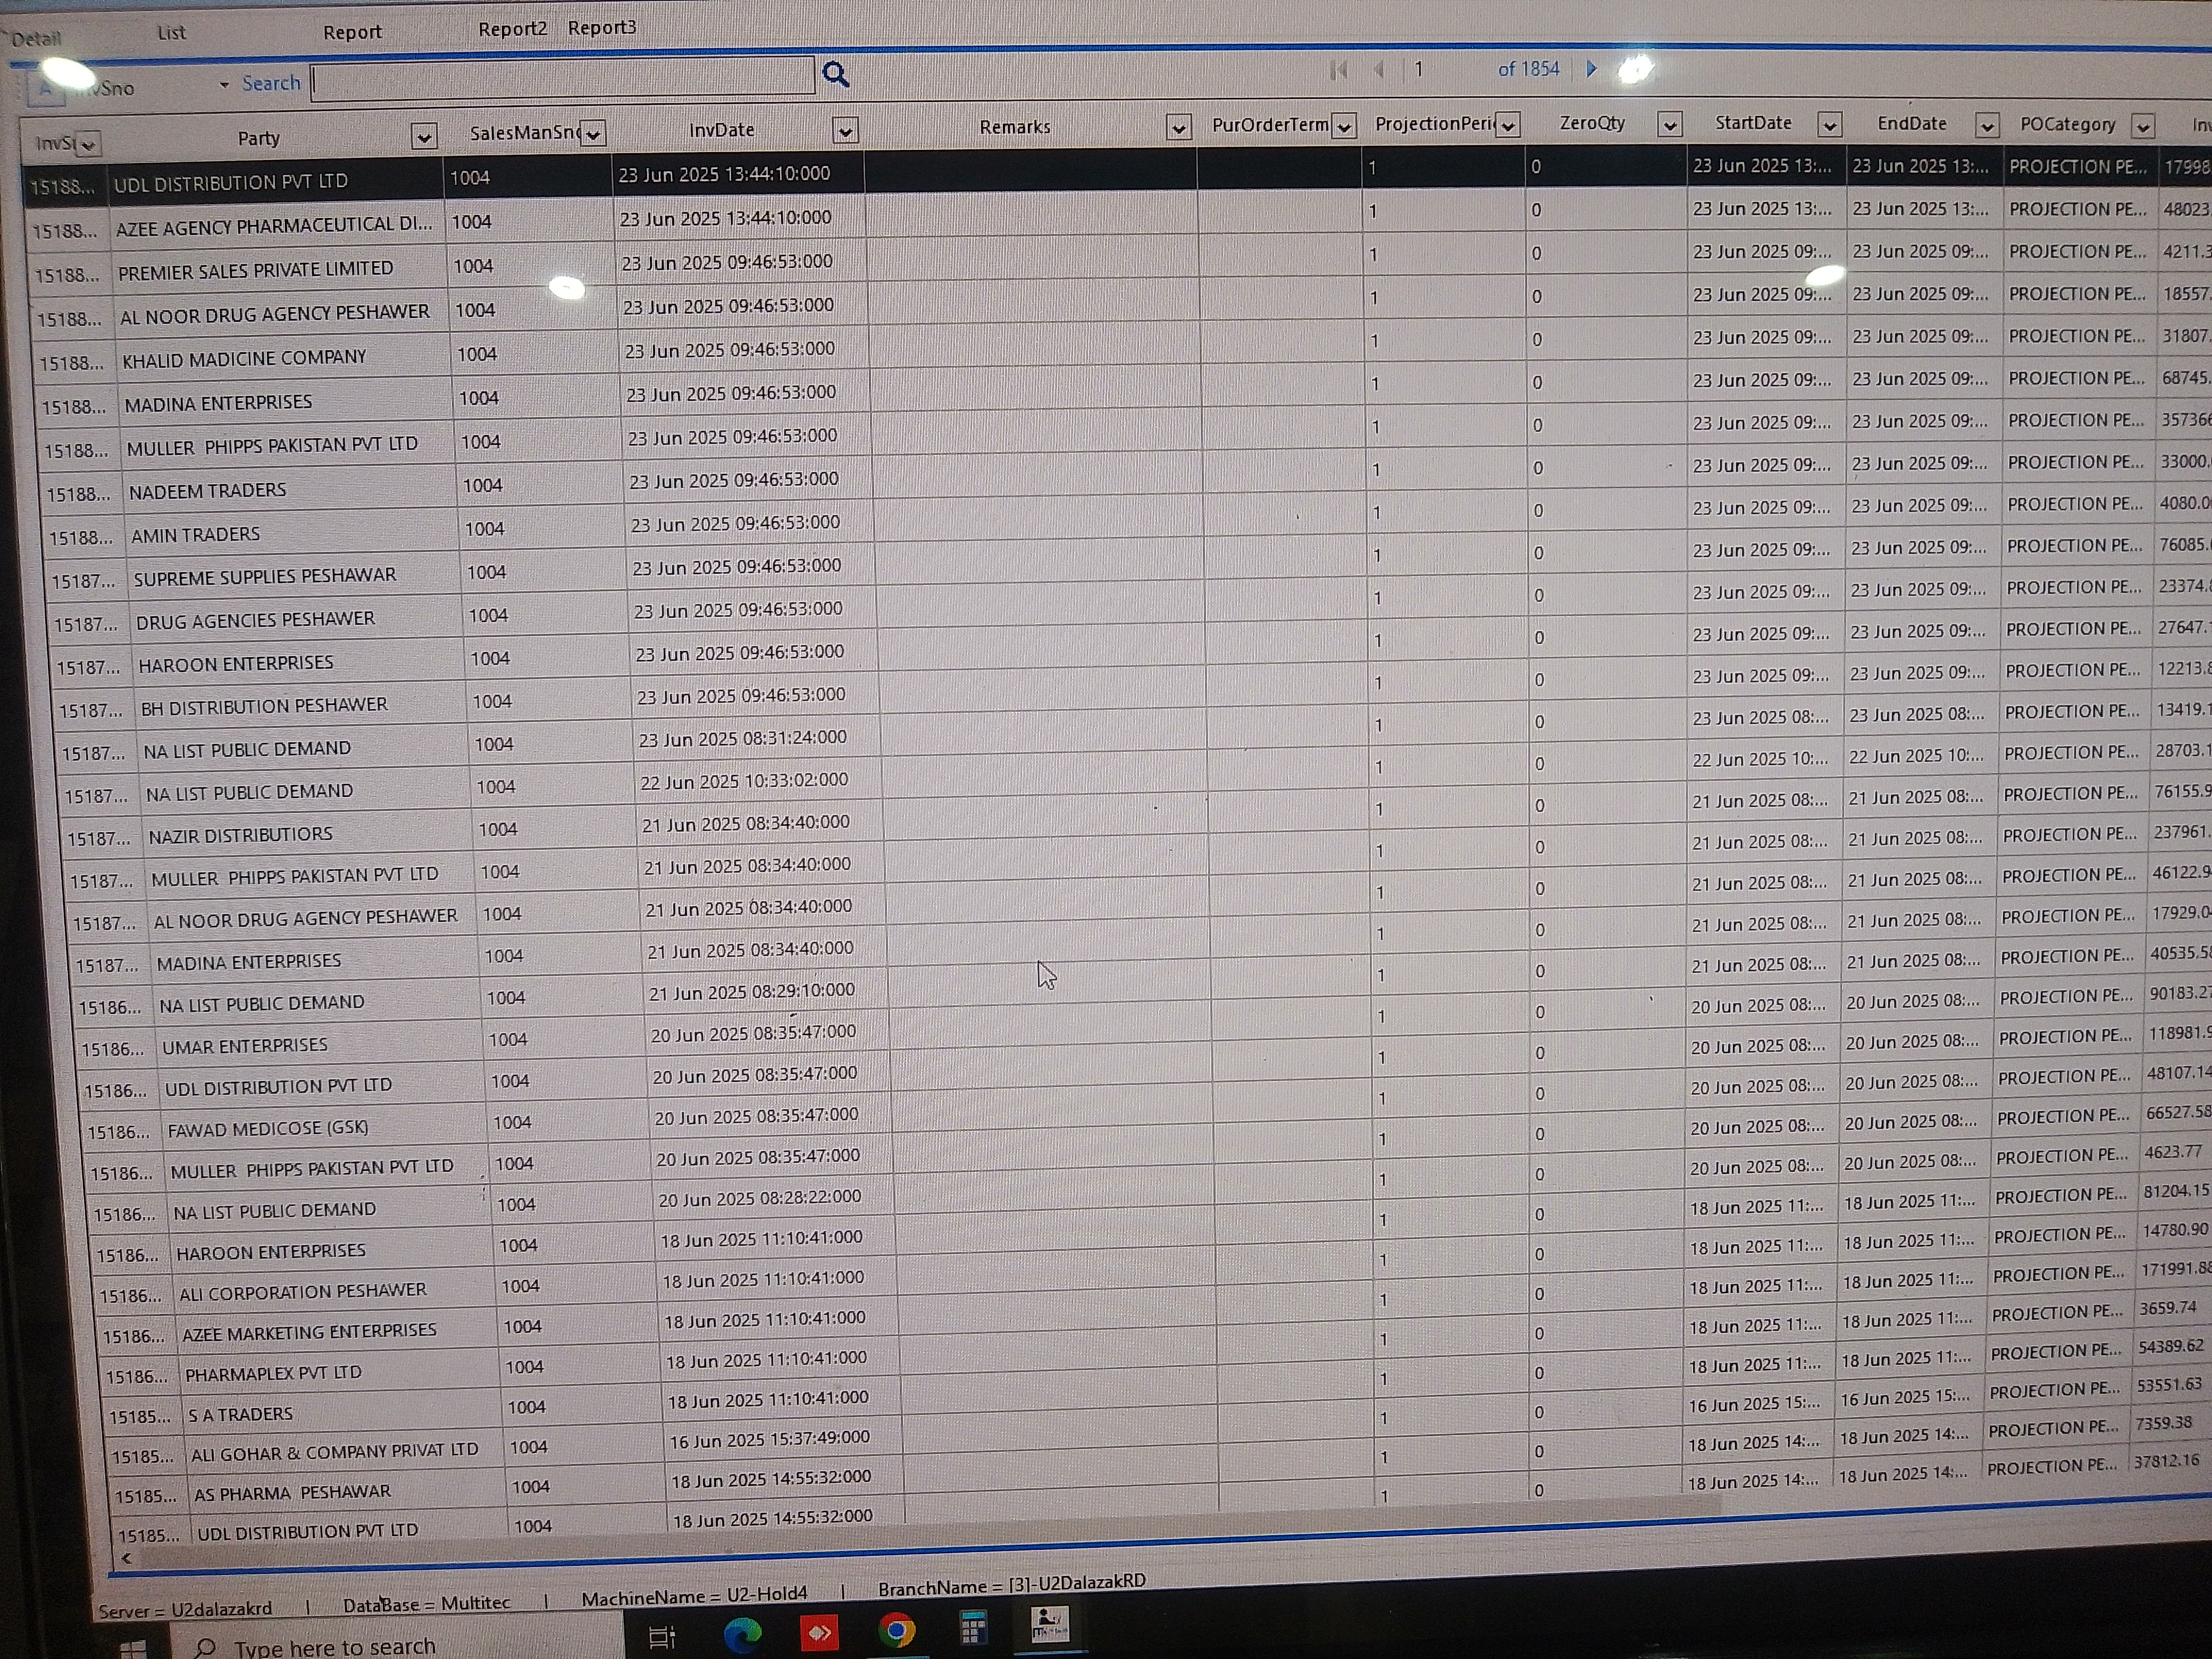Go to previous record arrow
Screen dimensions: 2212x1659
[1380, 69]
